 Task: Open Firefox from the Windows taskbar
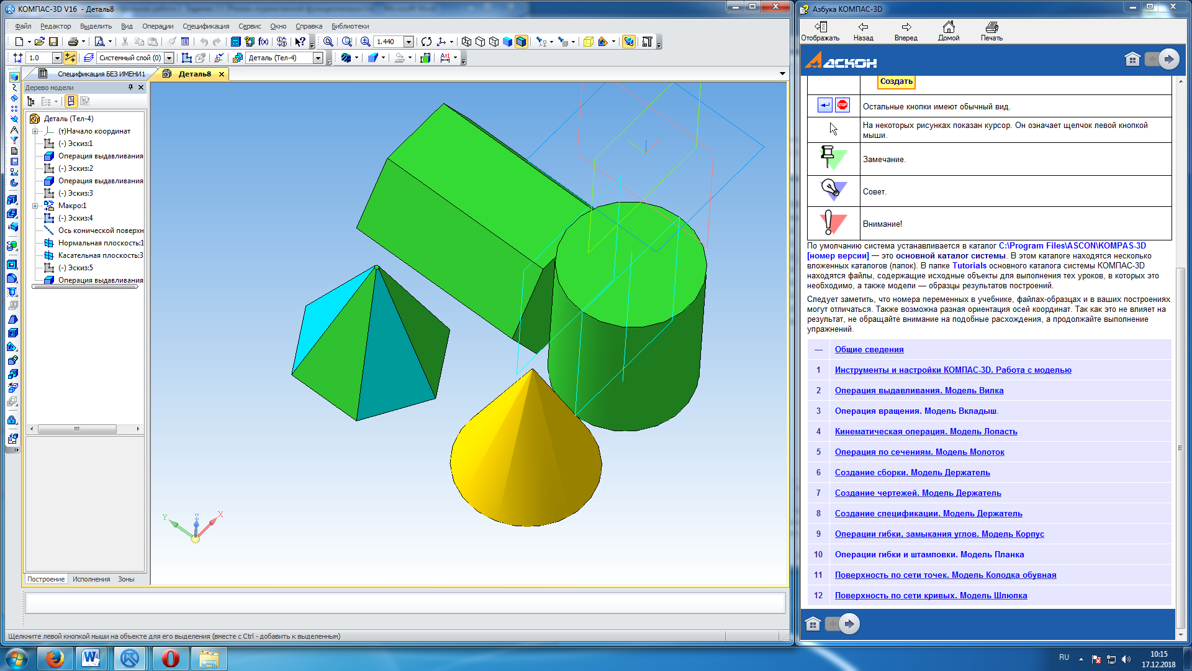coord(55,658)
